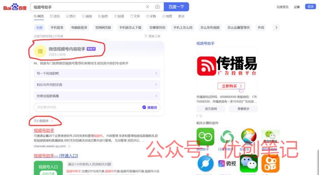Select the 手机版怎么下载 filter chip
This screenshot has width=319, height=175.
pos(130,28)
